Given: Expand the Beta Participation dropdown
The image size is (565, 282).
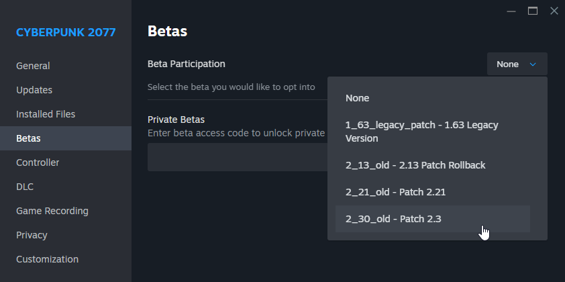Looking at the screenshot, I should (x=517, y=64).
